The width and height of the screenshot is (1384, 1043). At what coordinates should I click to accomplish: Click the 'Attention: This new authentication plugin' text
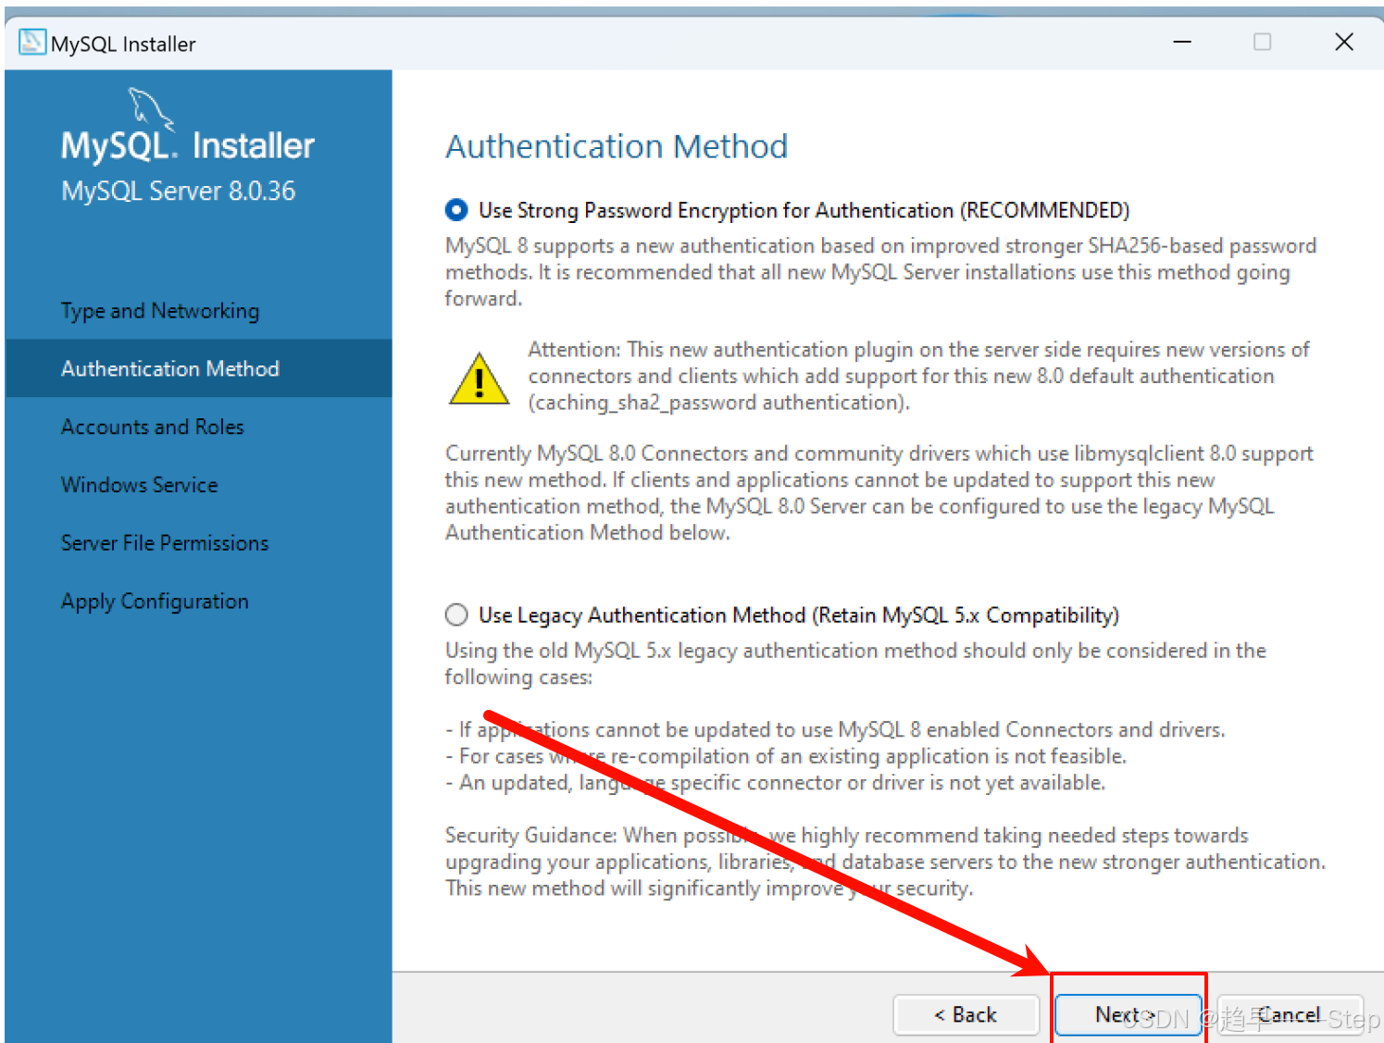[918, 376]
